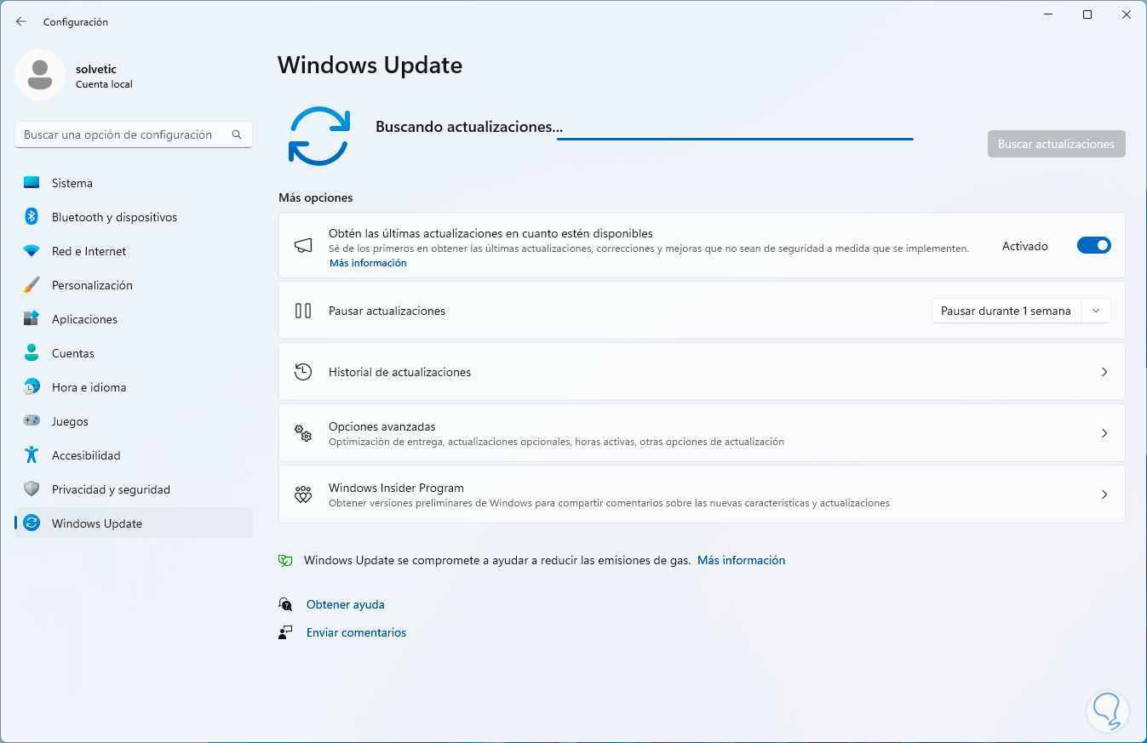Click the Juegos gamepad icon

[32, 421]
